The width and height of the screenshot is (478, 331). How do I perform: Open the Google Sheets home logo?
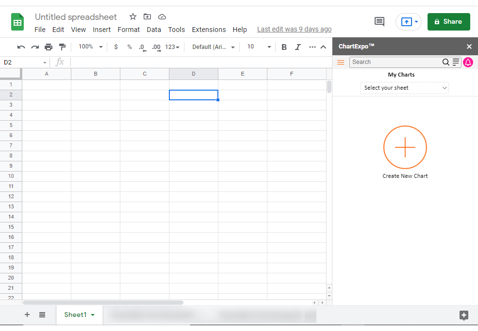[17, 22]
